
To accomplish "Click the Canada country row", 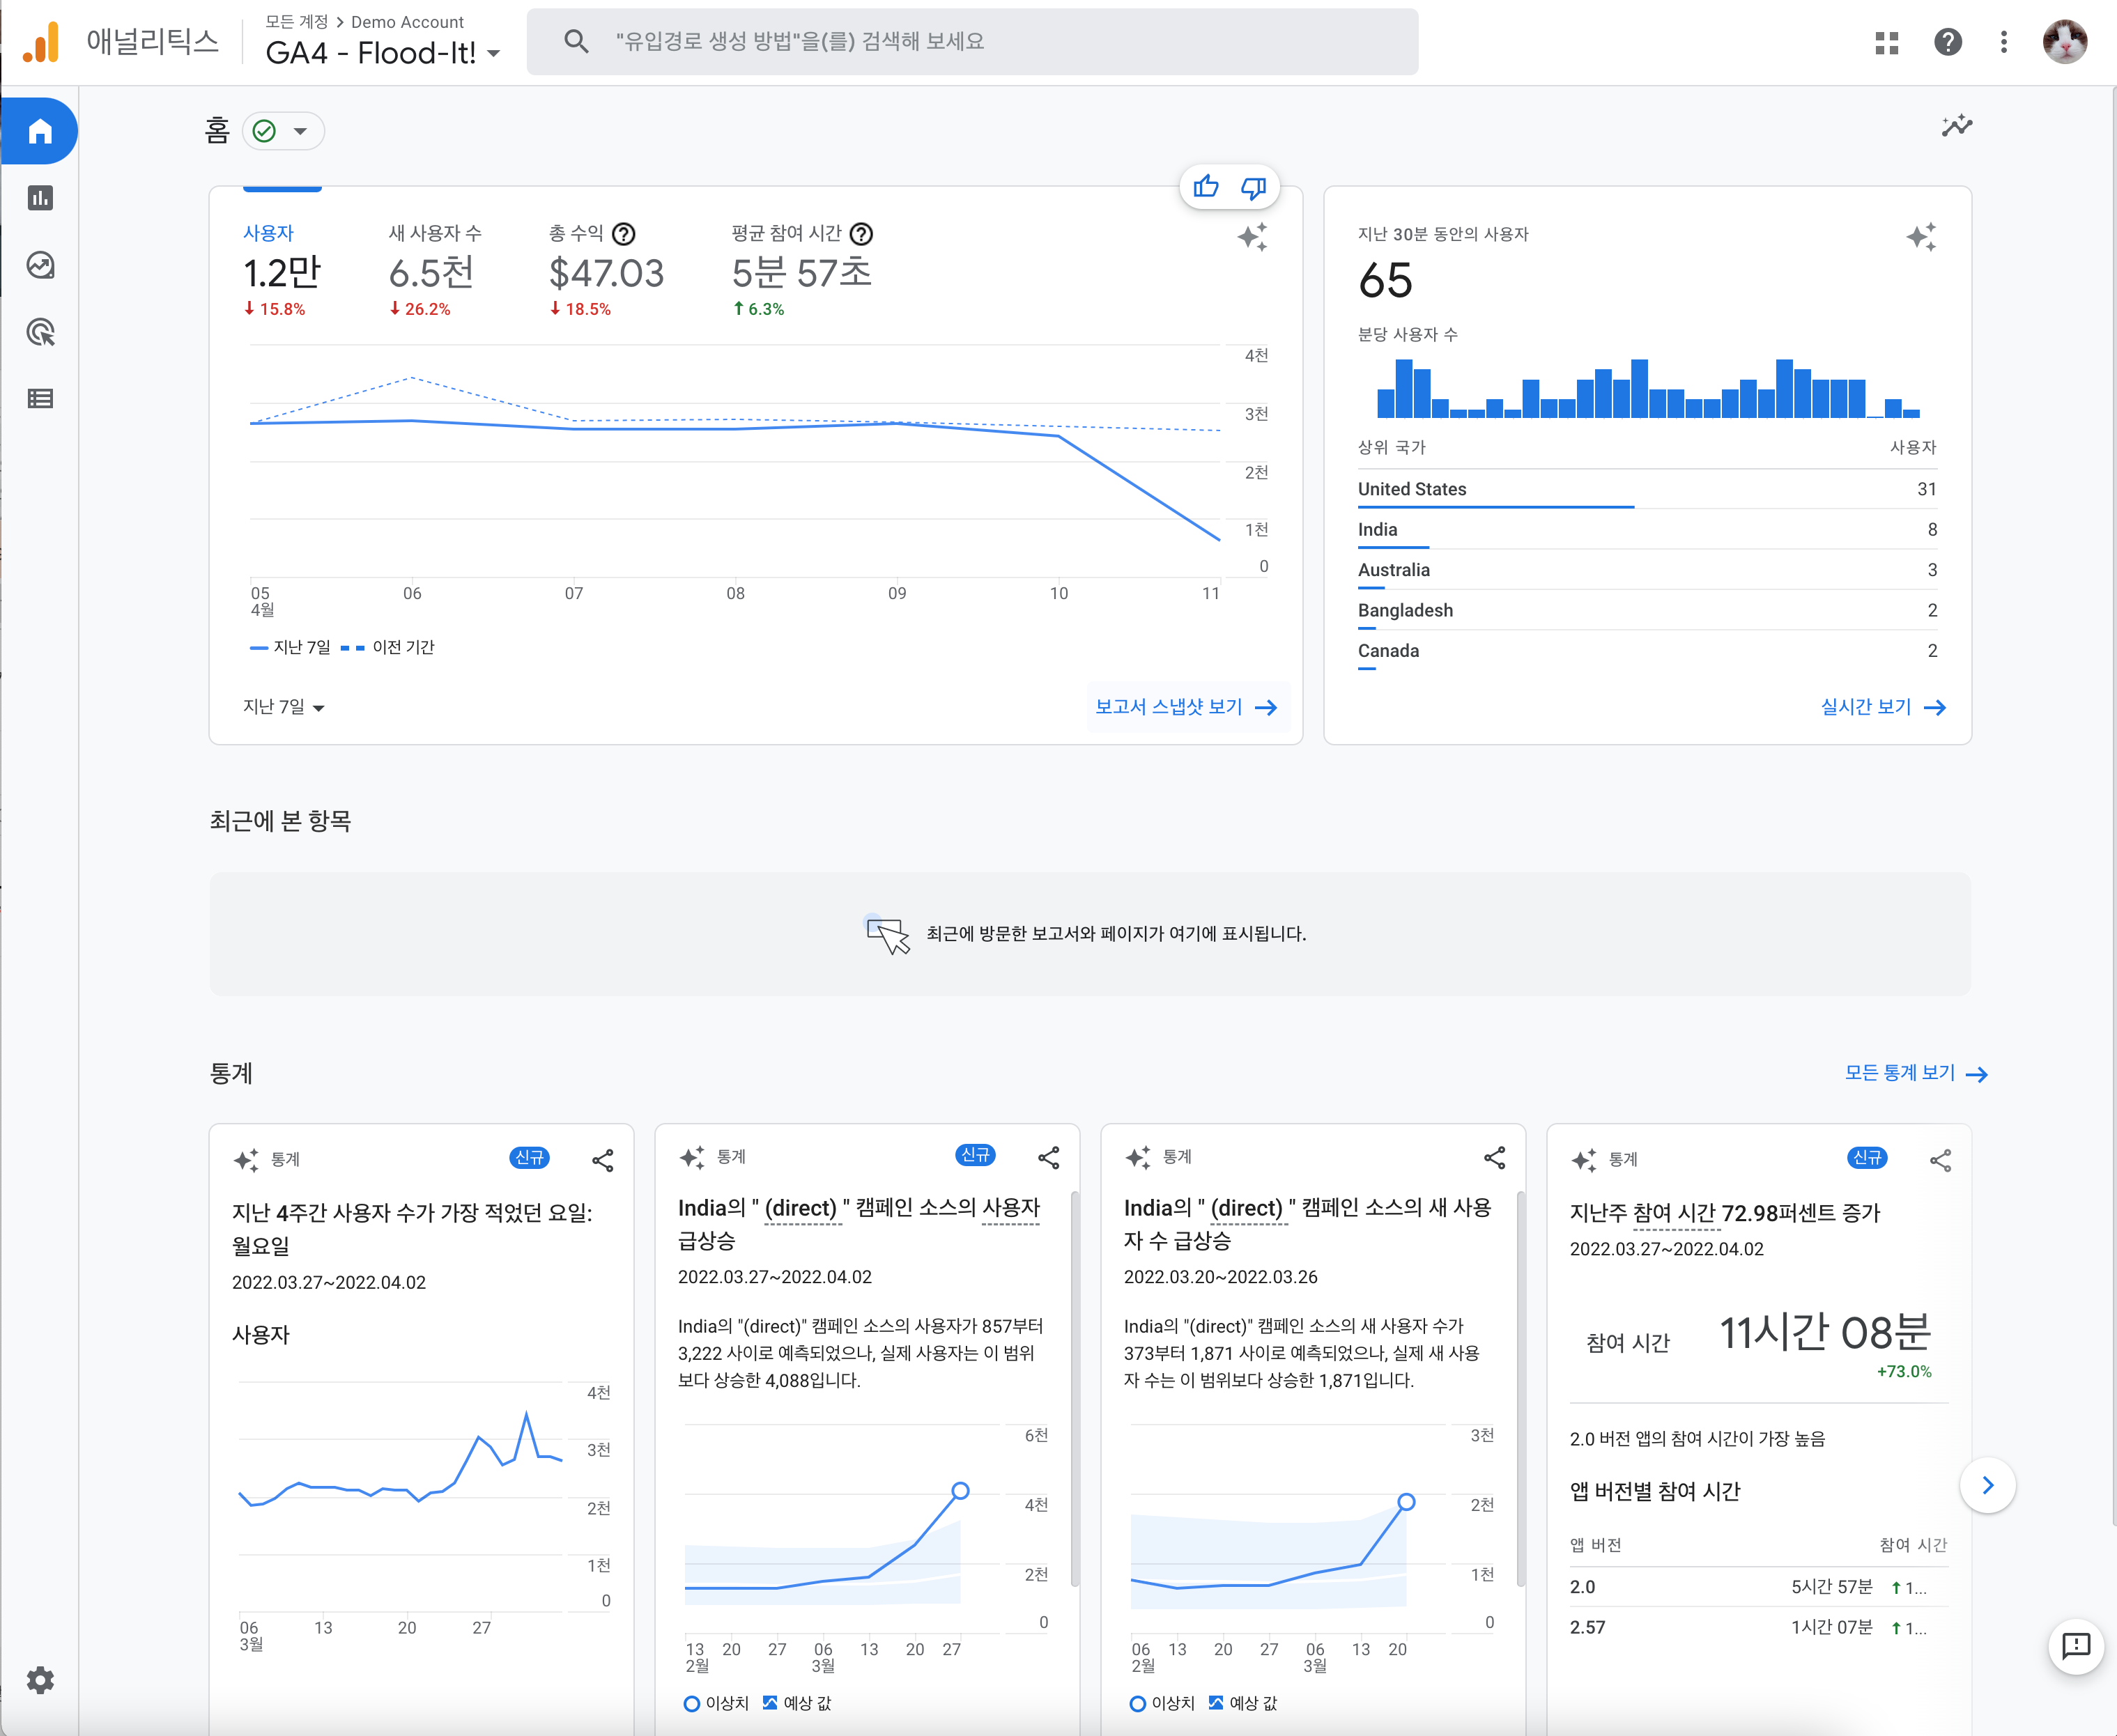I will click(1647, 651).
